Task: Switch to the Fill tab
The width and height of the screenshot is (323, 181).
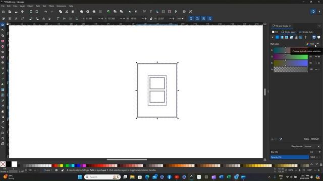Action: pos(275,32)
